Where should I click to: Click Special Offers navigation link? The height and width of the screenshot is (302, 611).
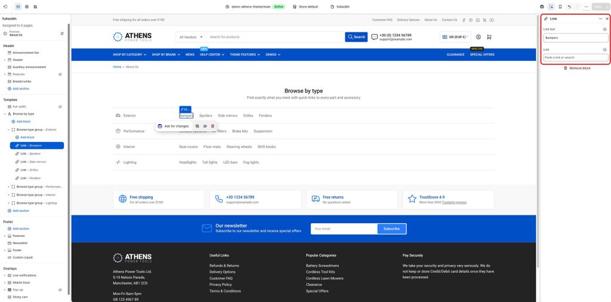click(x=482, y=54)
